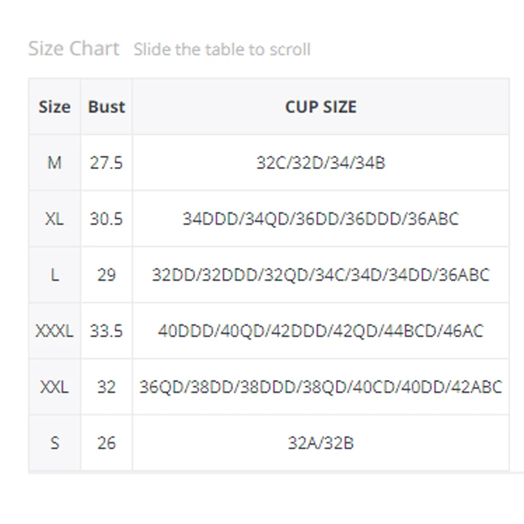Click the 32C/32D/34/34B cup size cell
This screenshot has height=524, width=524.
pyautogui.click(x=320, y=162)
